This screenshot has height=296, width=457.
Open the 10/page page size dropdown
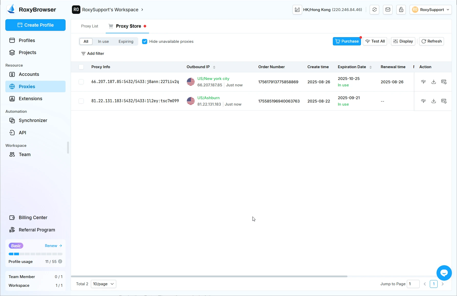(103, 284)
